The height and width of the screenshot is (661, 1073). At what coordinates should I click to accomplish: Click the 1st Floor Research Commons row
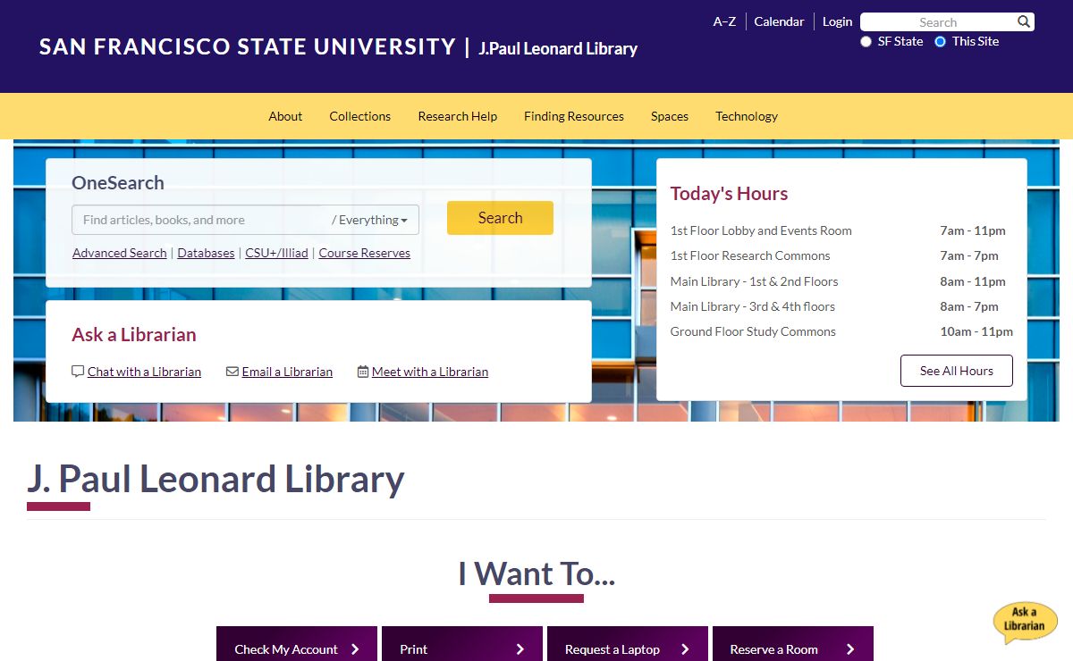click(x=841, y=255)
